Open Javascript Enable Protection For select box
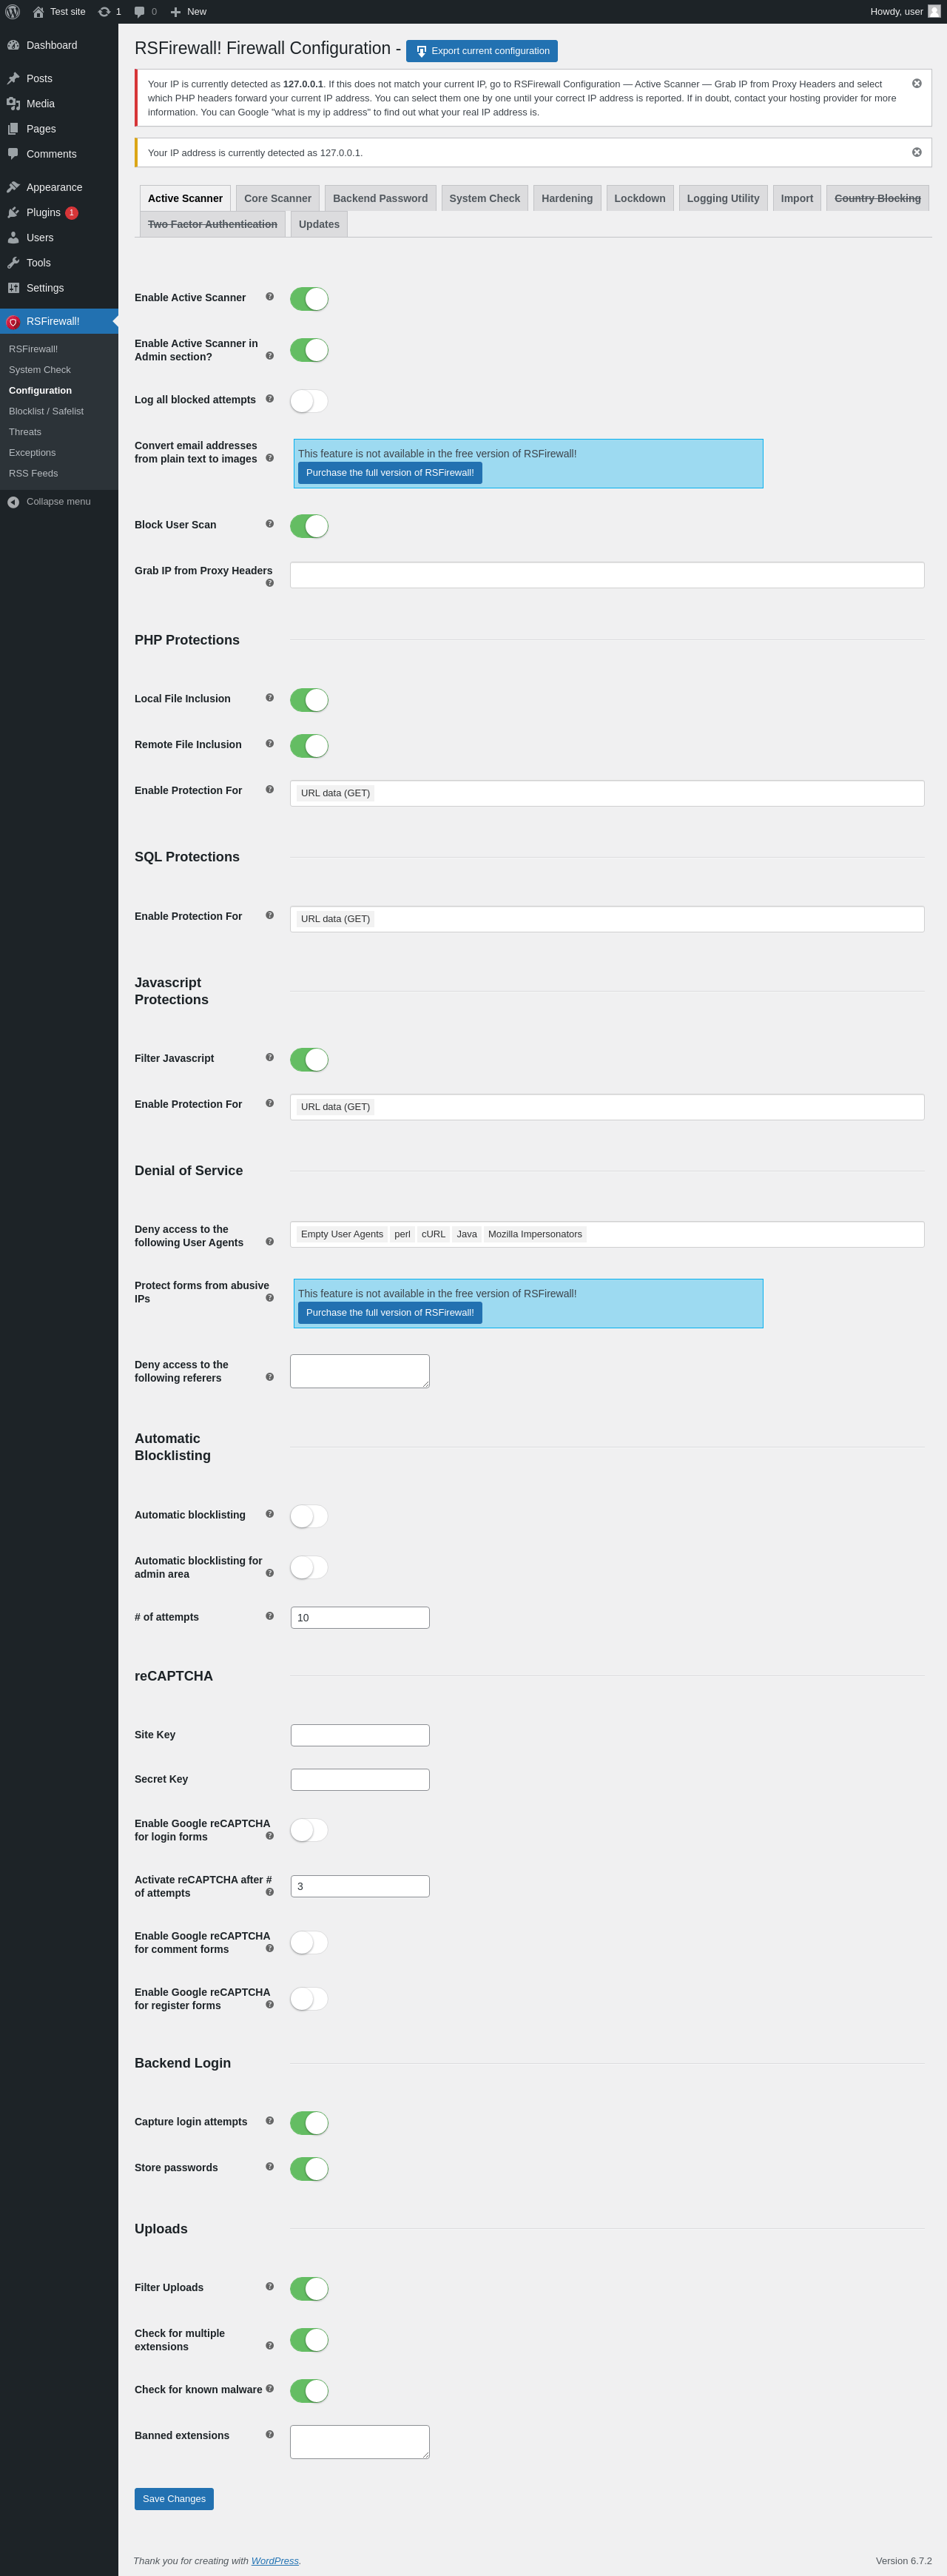This screenshot has width=947, height=2576. 607,1107
